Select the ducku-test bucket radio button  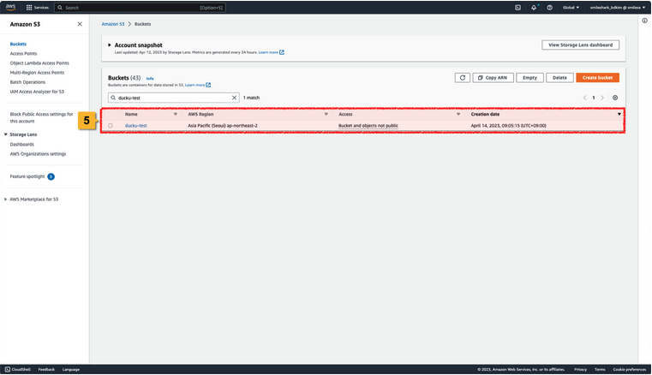[x=111, y=126]
